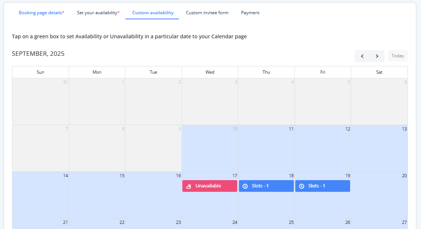The width and height of the screenshot is (421, 229).
Task: Open Slots - 1 event on Thursday 18
Action: click(x=266, y=186)
